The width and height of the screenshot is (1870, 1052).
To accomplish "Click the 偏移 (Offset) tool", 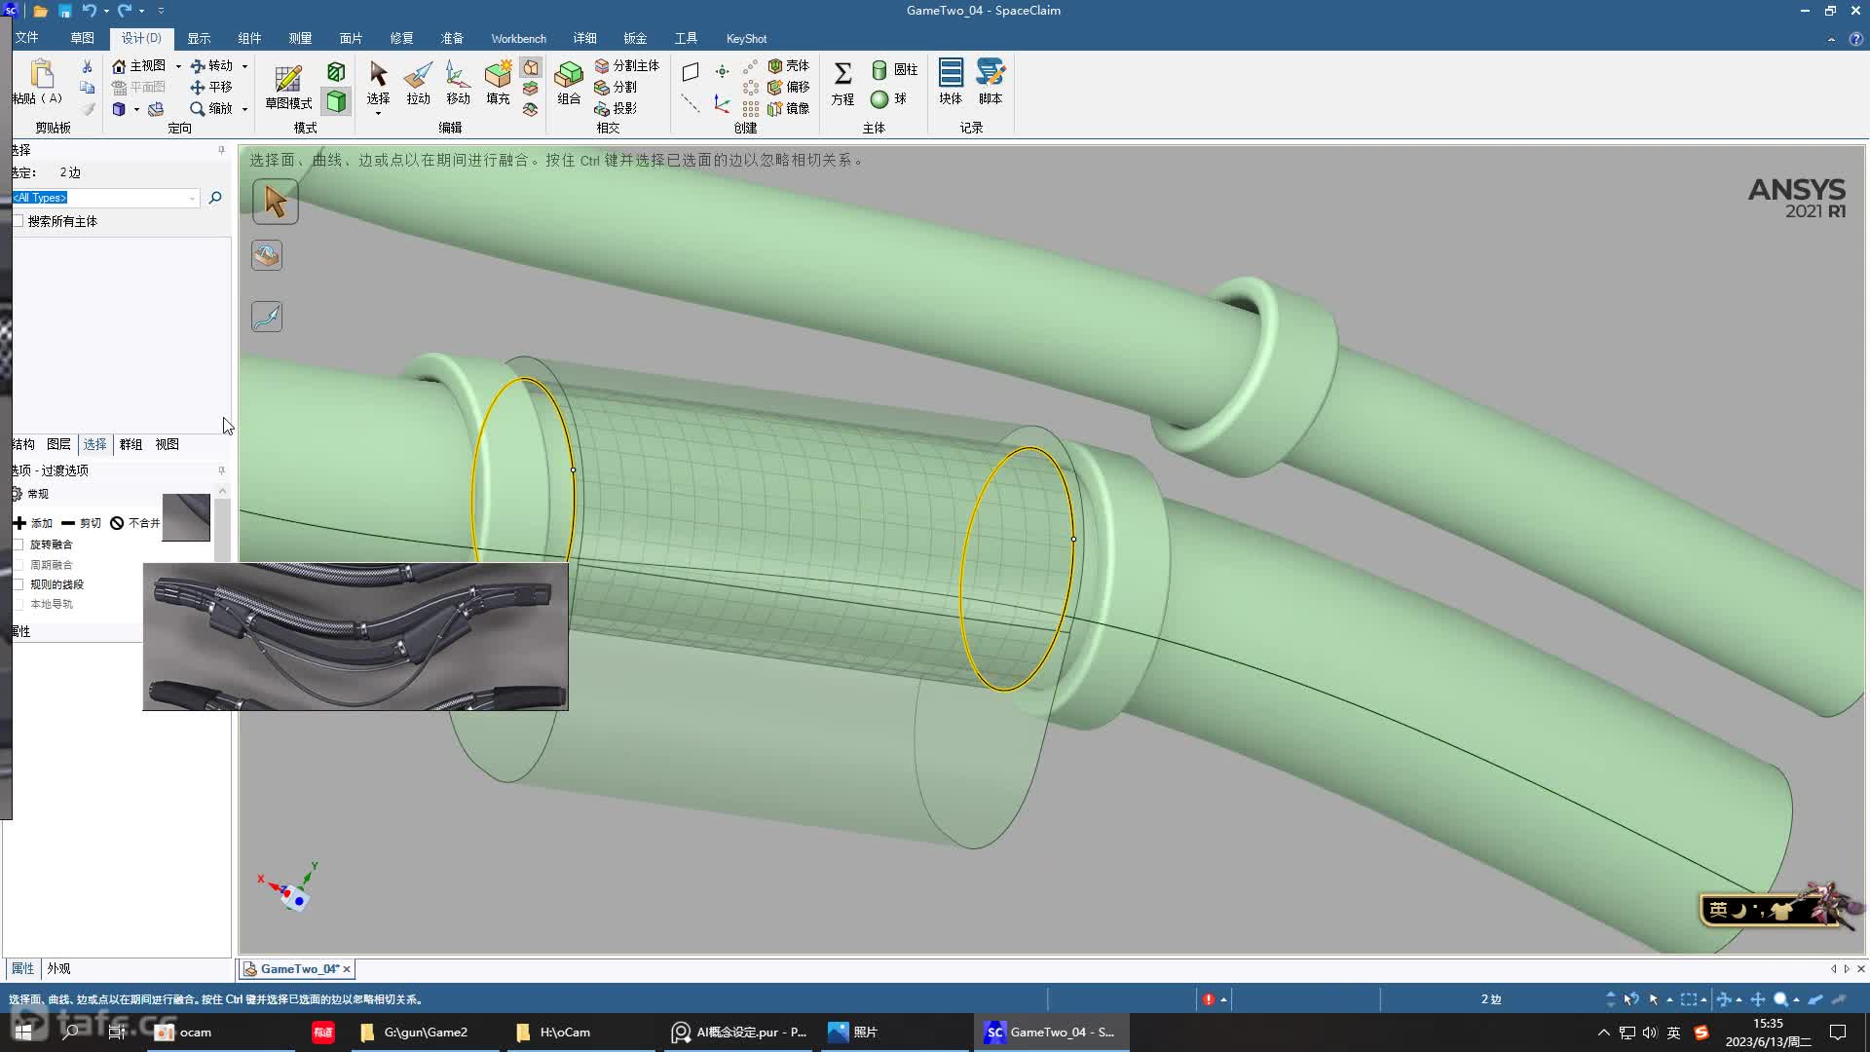I will (789, 87).
